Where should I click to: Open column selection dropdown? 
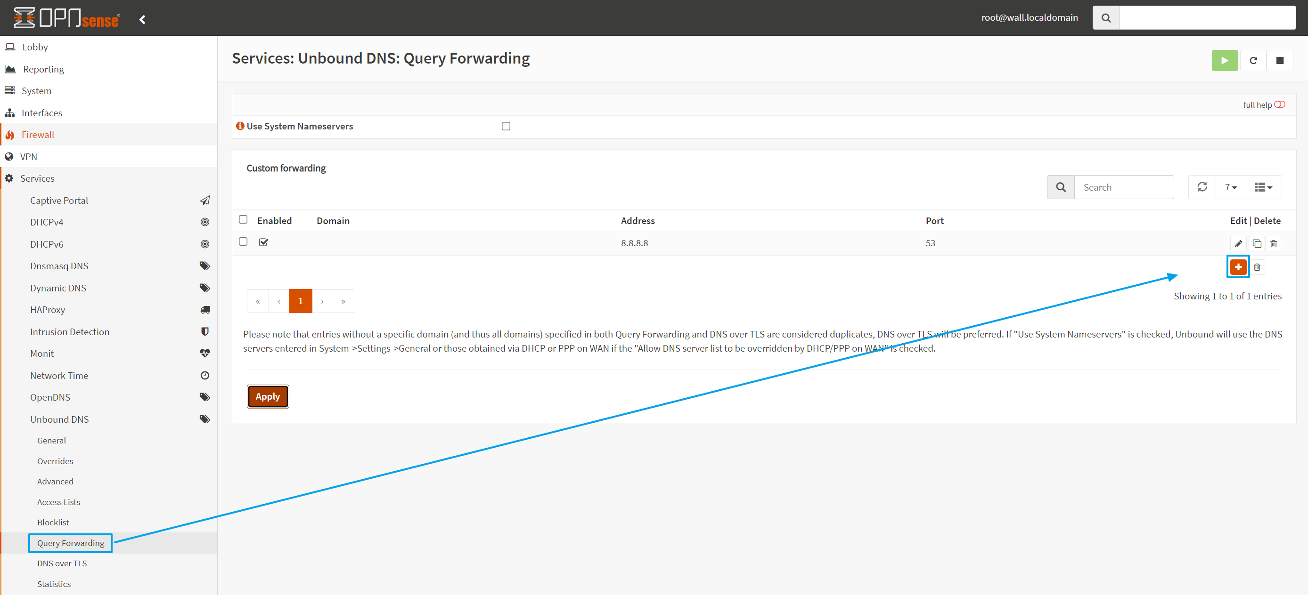point(1263,187)
